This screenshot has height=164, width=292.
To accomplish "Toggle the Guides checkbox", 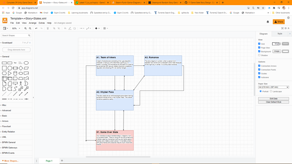I will [x=259, y=74].
